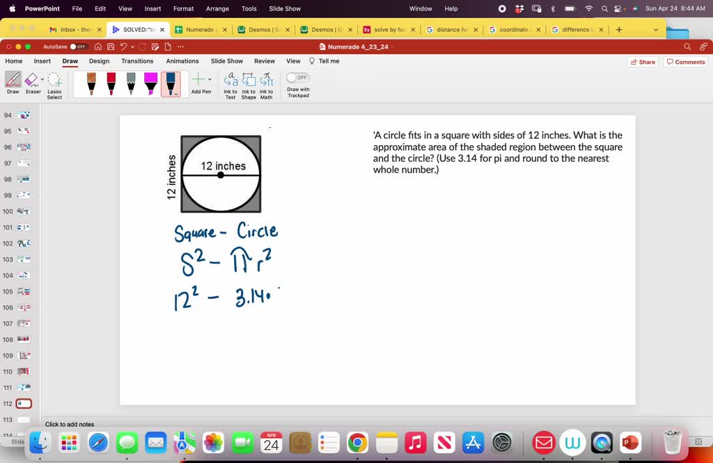Toggle Draw with Trackpad off switch

click(x=297, y=79)
